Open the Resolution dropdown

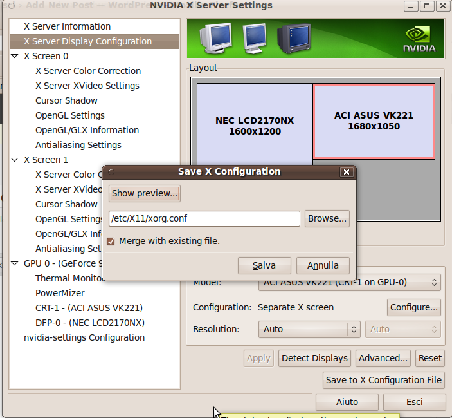309,329
